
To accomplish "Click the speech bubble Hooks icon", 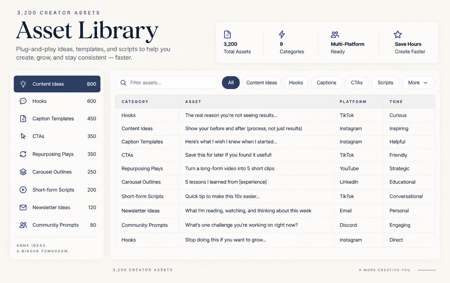I will coord(23,101).
